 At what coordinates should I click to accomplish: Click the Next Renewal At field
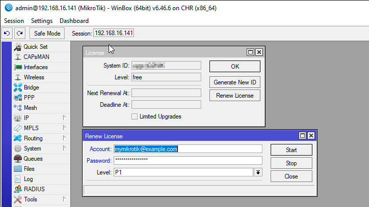click(166, 93)
